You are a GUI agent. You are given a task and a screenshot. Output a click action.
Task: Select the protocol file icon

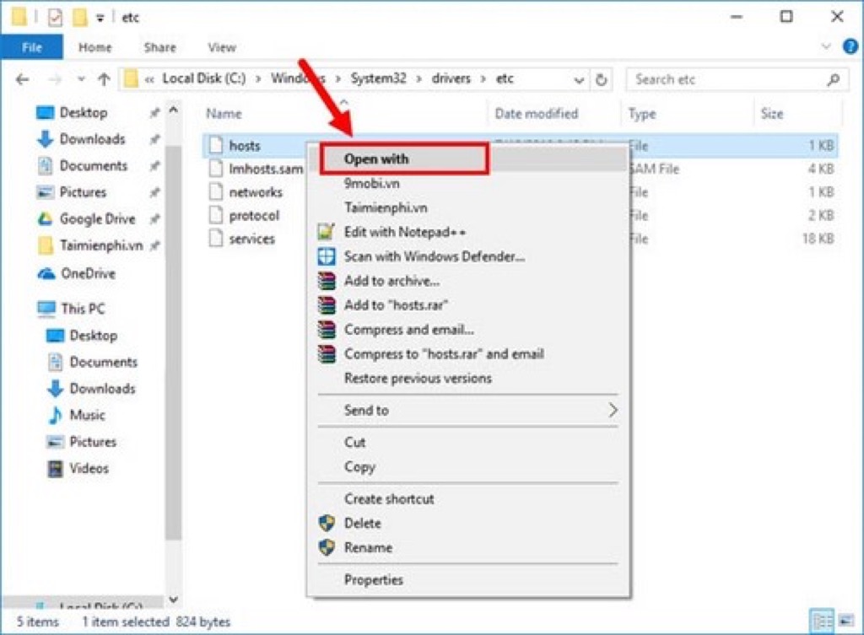(216, 215)
